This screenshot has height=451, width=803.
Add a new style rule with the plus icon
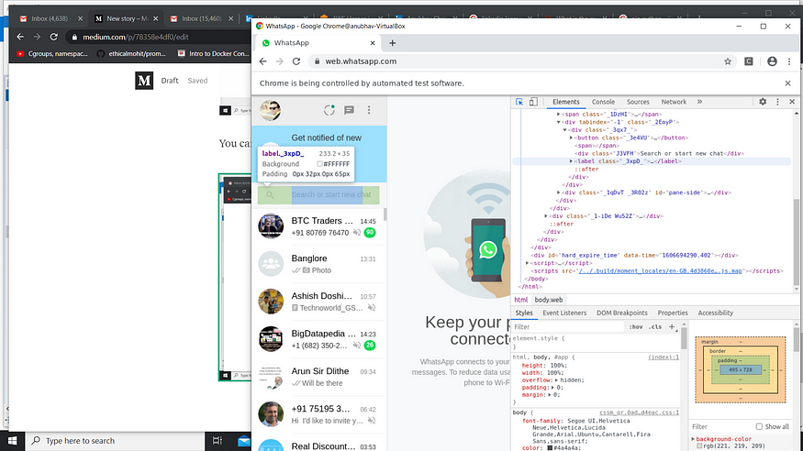(672, 326)
